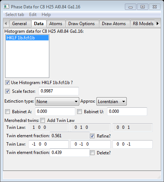
Task: Uncheck the Scale factor refine checkbox
Action: 7,91
